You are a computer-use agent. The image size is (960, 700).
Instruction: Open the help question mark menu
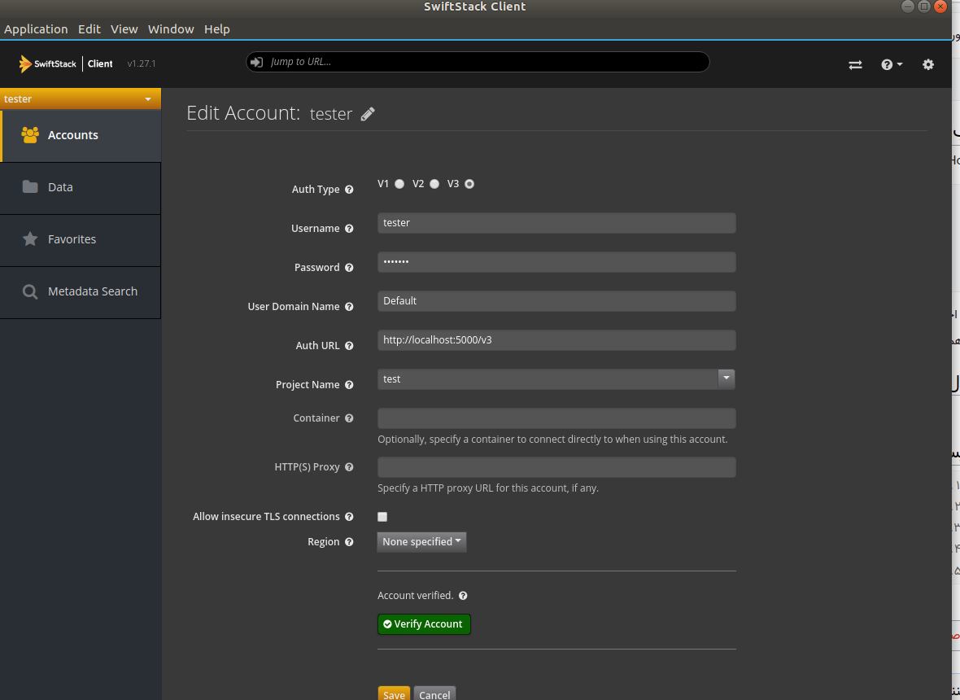pyautogui.click(x=892, y=64)
